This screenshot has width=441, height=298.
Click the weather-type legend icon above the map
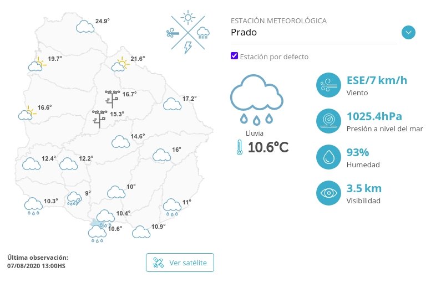coord(188,32)
